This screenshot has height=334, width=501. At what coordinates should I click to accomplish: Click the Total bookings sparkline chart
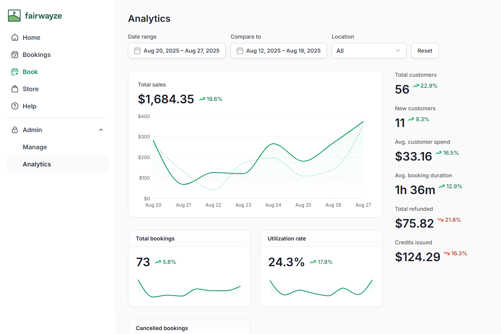(x=189, y=289)
